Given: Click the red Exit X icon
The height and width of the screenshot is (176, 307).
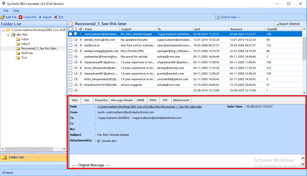Looking at the screenshot, I should point(56,17).
